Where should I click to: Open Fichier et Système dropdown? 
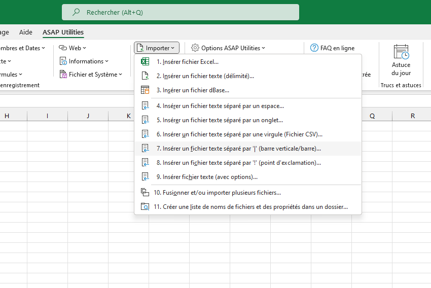point(91,74)
